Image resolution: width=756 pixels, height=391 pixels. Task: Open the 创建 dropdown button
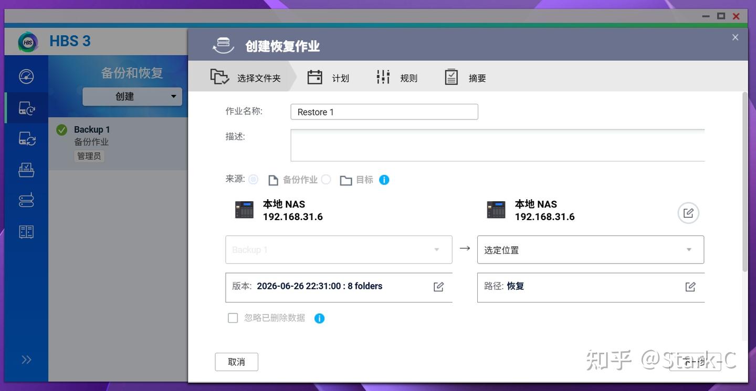[x=132, y=96]
